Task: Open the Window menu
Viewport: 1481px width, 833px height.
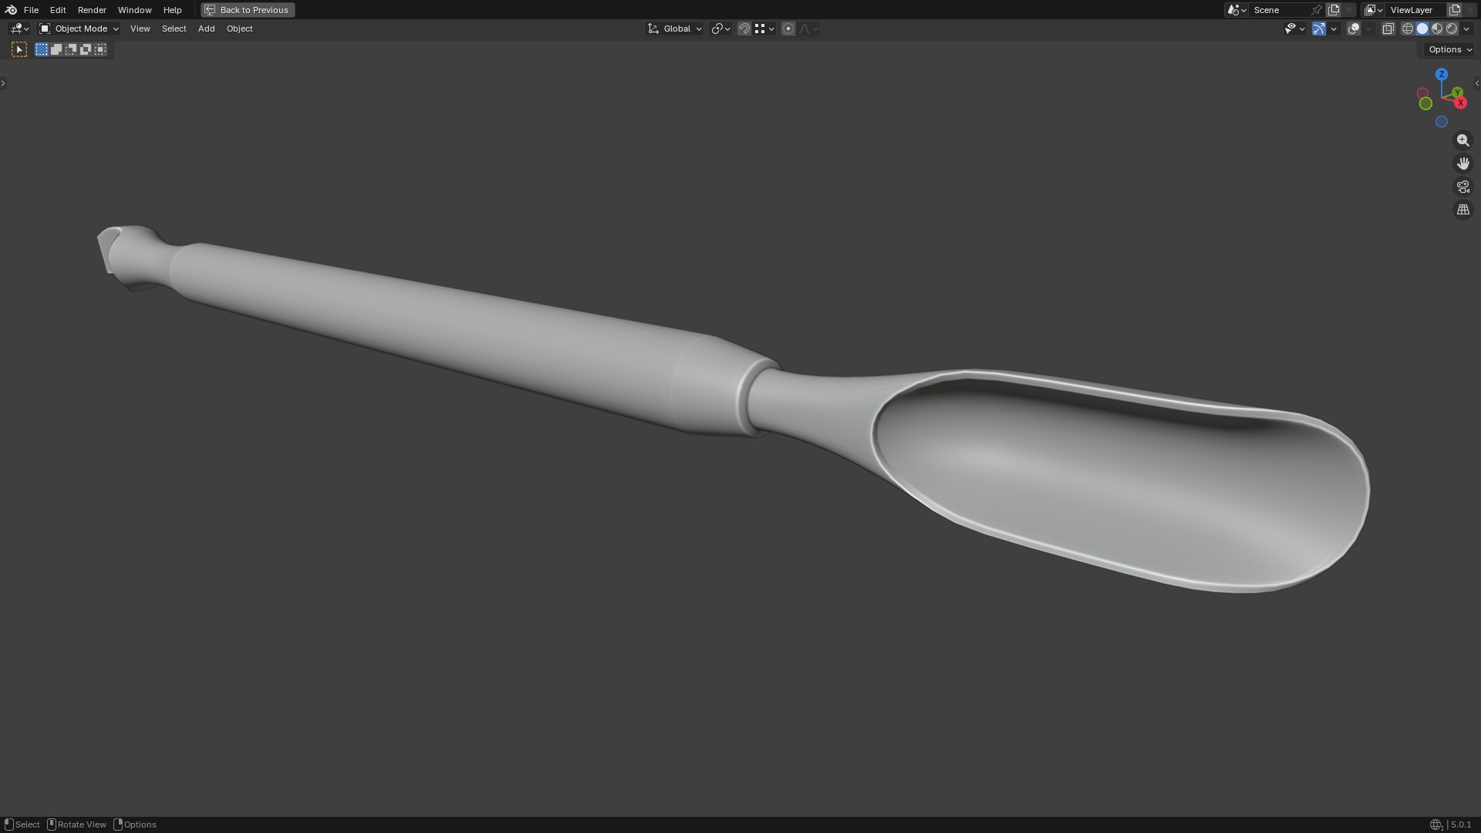Action: coord(134,10)
